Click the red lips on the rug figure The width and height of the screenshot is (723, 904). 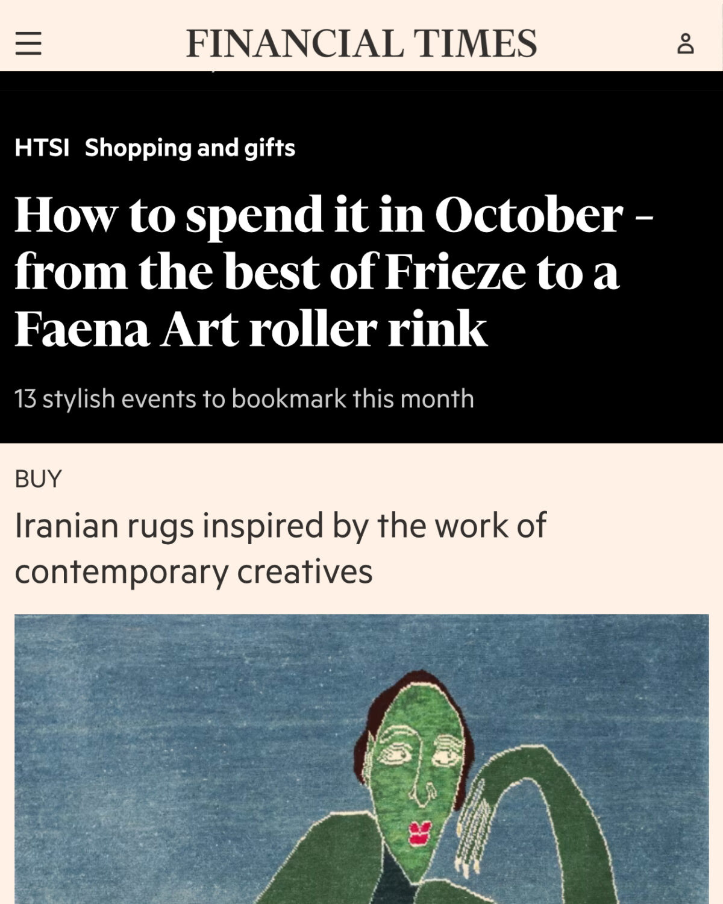pyautogui.click(x=419, y=835)
